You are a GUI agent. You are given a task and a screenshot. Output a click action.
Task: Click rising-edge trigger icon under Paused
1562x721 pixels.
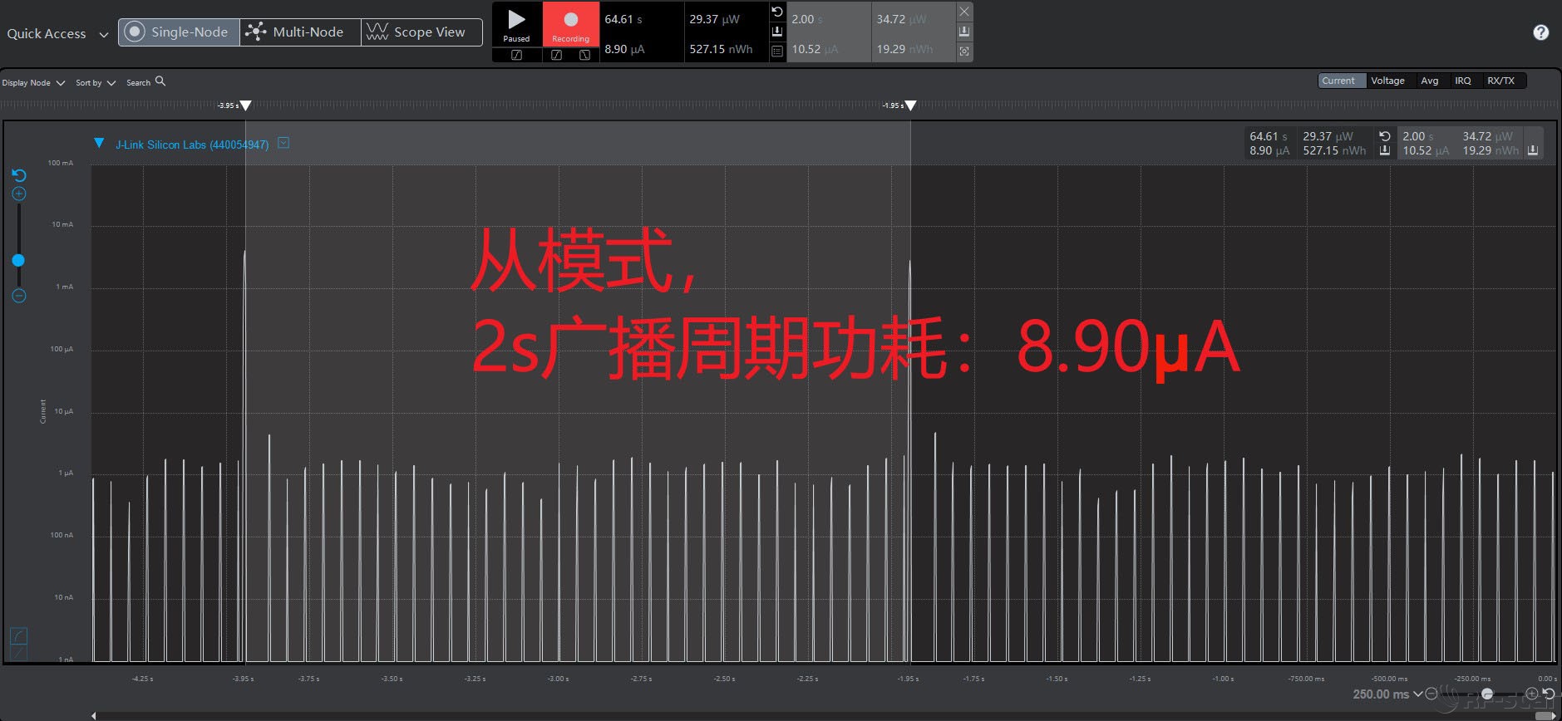pyautogui.click(x=516, y=55)
